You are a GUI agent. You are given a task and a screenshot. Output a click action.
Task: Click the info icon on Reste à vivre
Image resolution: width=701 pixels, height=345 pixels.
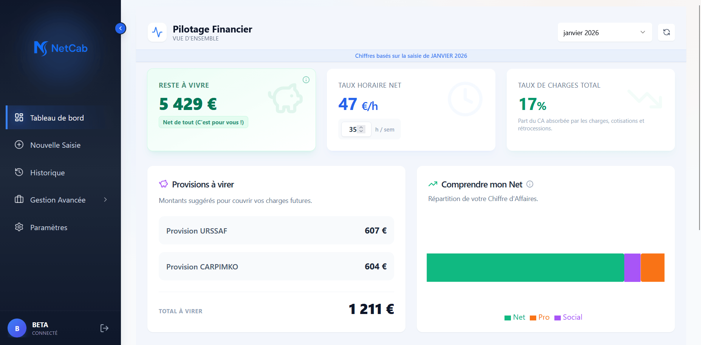click(306, 80)
